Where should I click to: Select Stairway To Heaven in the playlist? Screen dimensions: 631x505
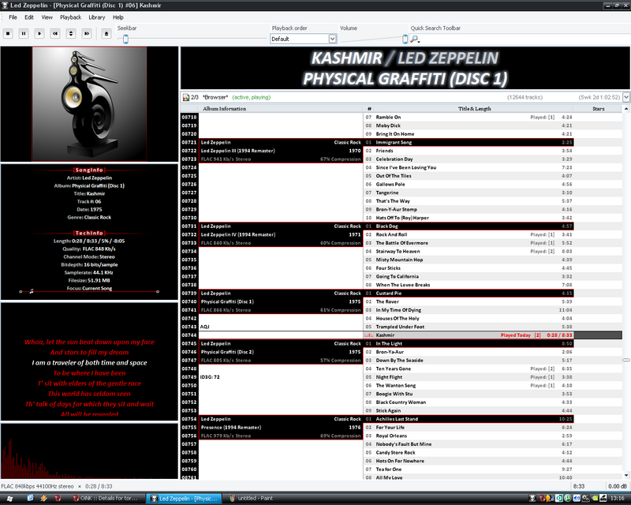click(x=469, y=251)
